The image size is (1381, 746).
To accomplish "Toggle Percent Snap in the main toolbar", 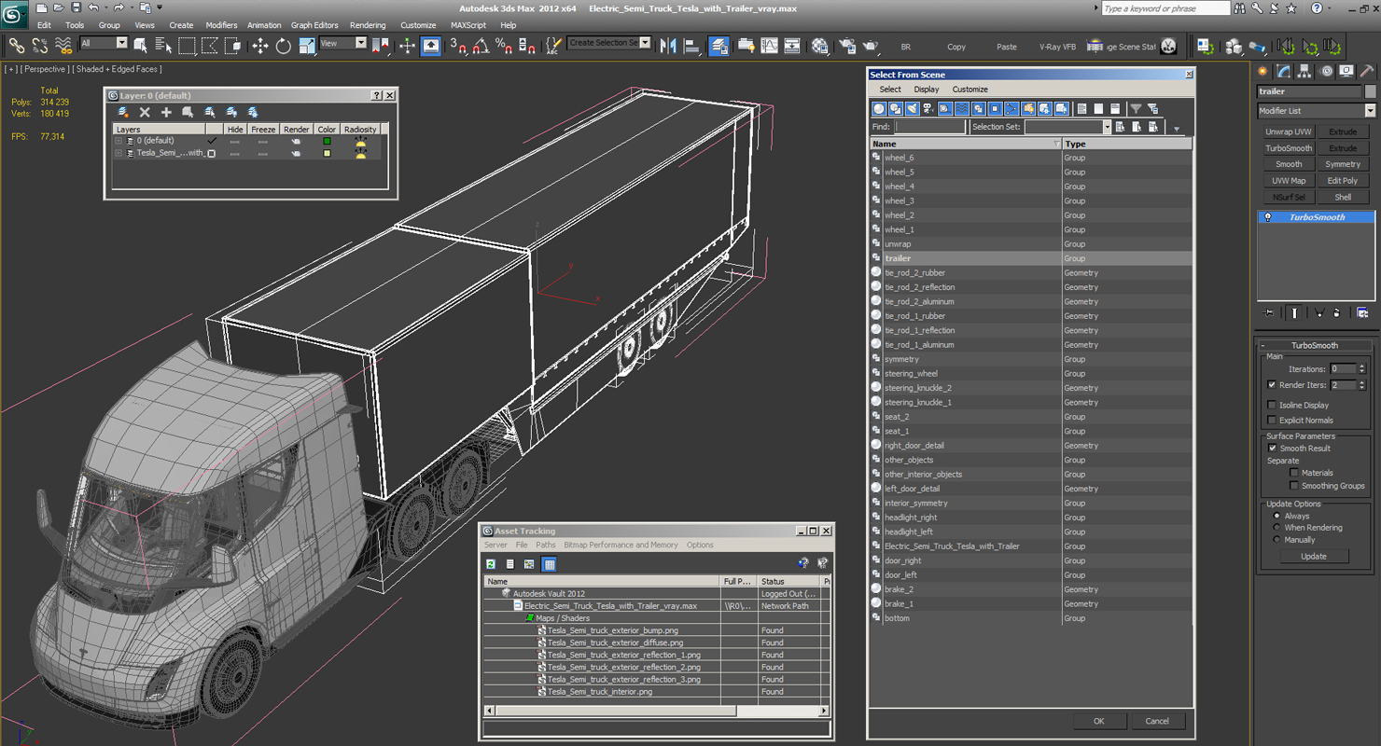I will 504,46.
